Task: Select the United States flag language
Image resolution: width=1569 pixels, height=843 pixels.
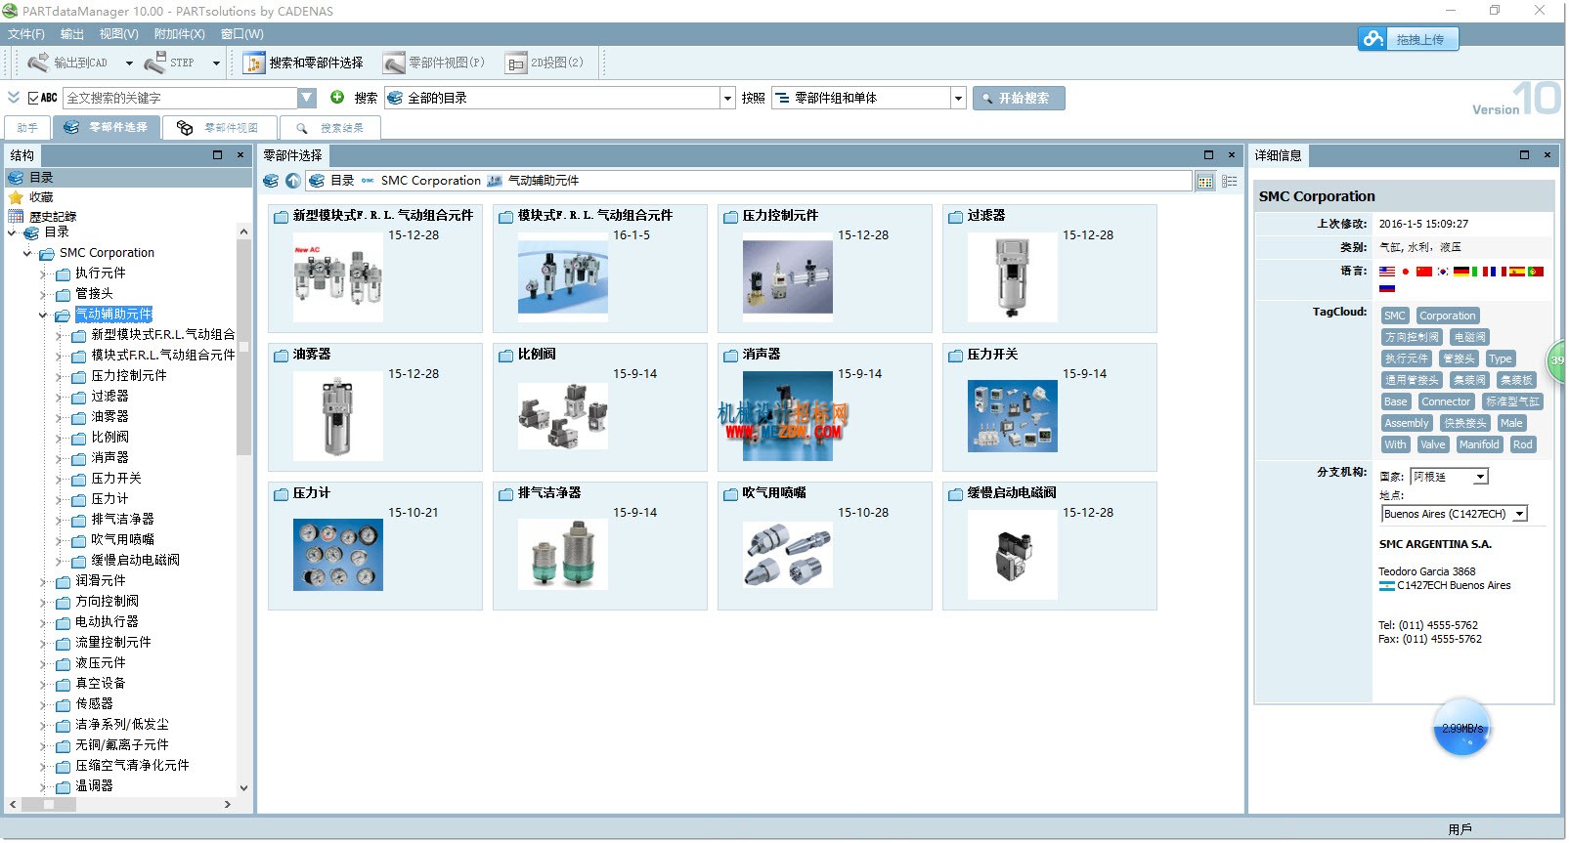Action: 1387,272
